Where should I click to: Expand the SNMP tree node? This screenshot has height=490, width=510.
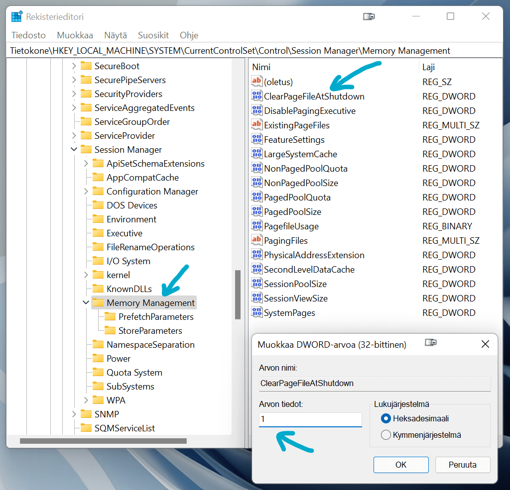[x=74, y=414]
